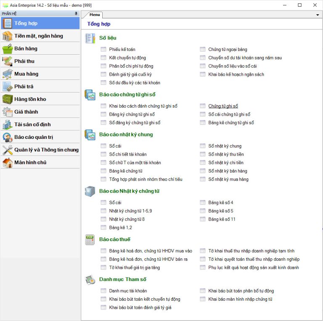Select the Bán hàng shopping basket icon

tap(7, 49)
